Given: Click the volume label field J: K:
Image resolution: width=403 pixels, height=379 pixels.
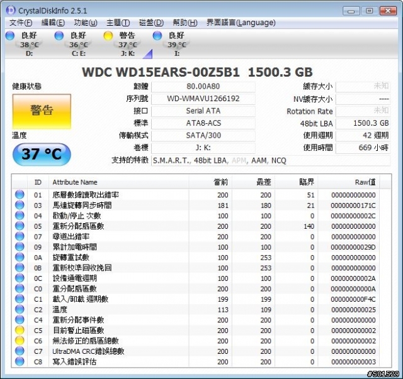Looking at the screenshot, I should click(203, 148).
